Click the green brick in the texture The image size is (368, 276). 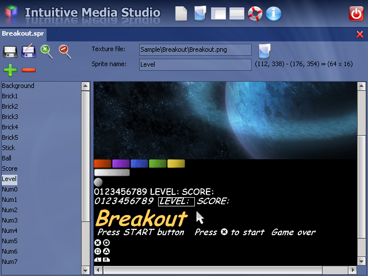point(158,163)
